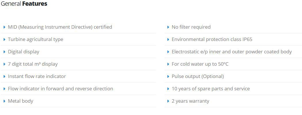Click the arrow bullet next to 2 years warranty
This screenshot has height=115, width=302.
tap(168, 101)
